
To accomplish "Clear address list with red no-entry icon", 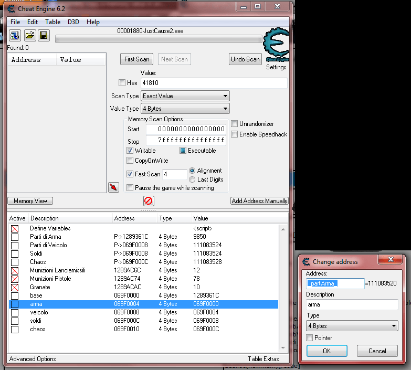I will [149, 201].
